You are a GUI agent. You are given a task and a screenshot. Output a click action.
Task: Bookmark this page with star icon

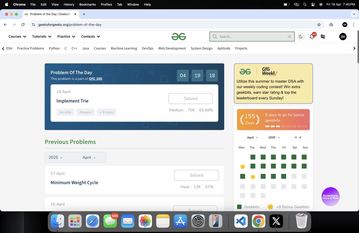tap(319, 24)
